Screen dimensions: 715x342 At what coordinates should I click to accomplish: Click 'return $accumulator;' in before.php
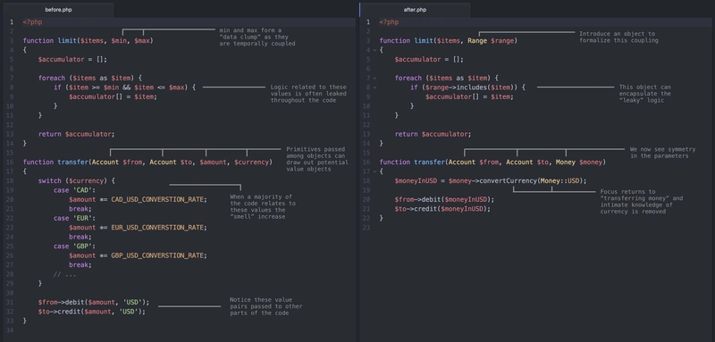pos(77,134)
